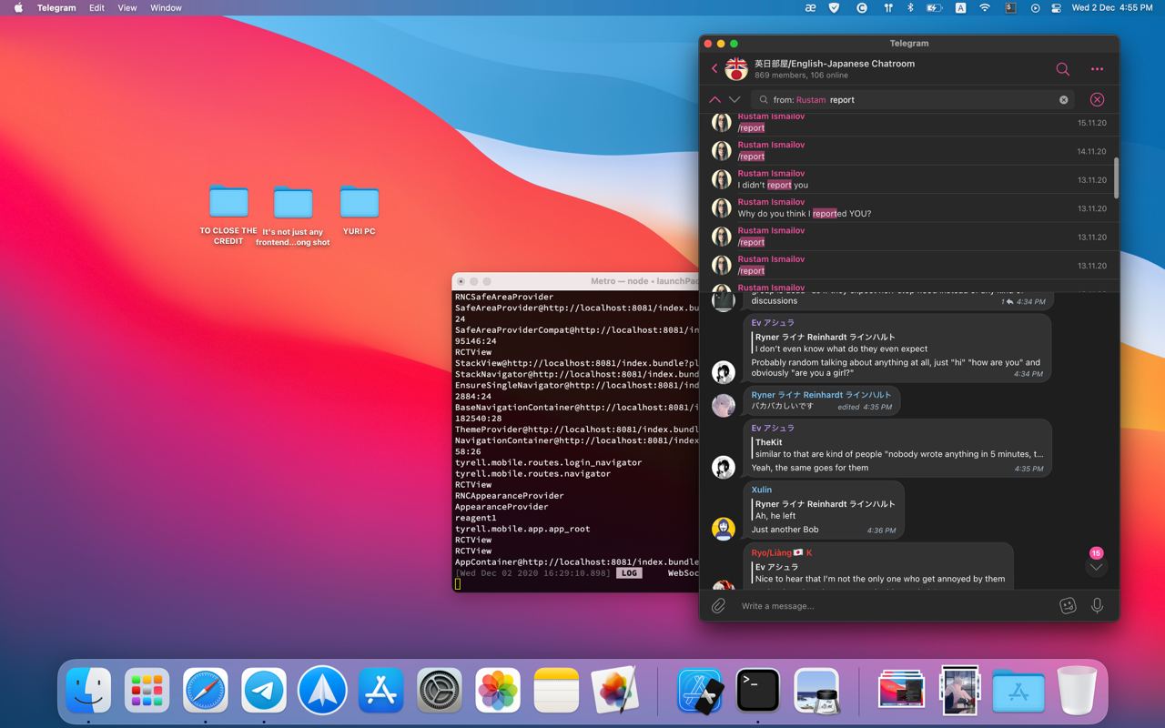
Task: Jump to next search result arrow
Action: [x=734, y=99]
